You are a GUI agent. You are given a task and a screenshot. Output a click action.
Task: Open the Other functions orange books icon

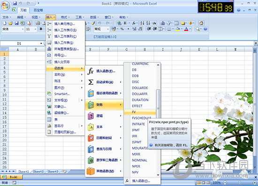(x=91, y=171)
